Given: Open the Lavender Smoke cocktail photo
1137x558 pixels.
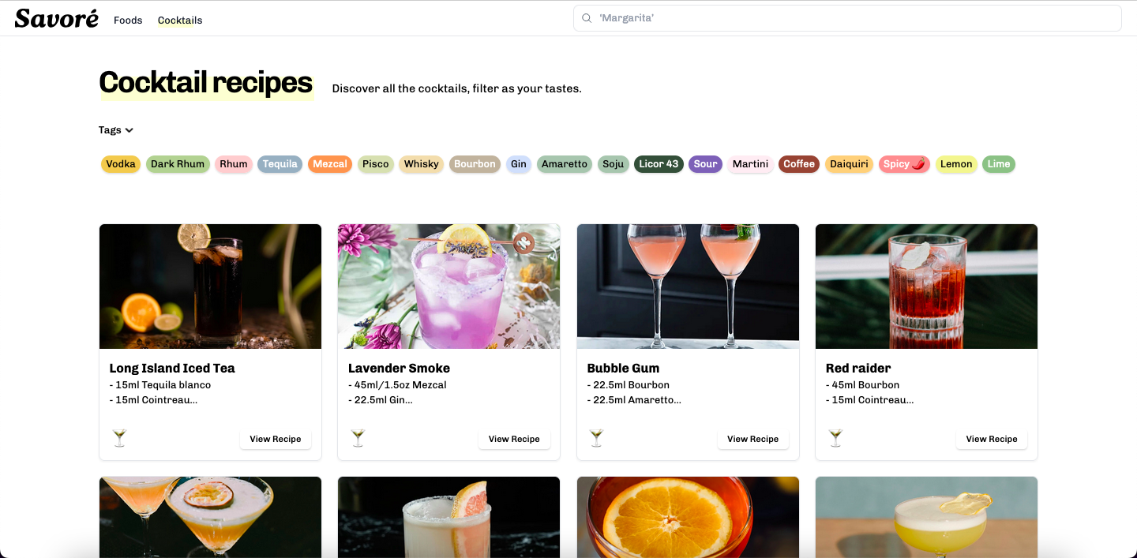Looking at the screenshot, I should click(448, 286).
